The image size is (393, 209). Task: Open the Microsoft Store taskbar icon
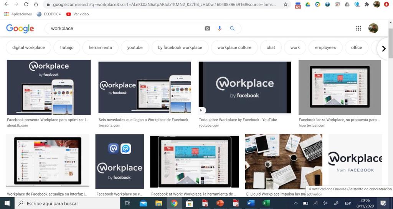[x=190, y=203]
